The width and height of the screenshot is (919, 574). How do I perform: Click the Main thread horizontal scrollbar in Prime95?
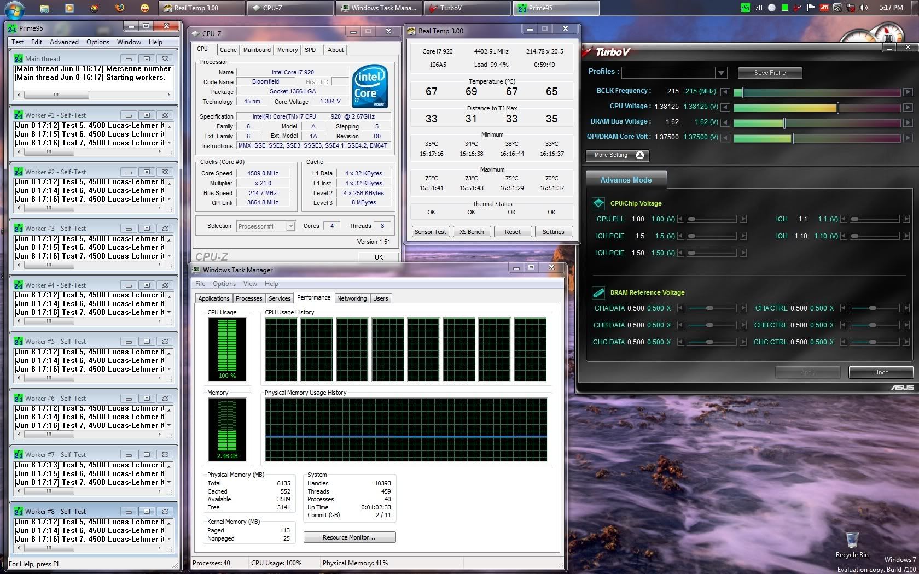point(93,95)
